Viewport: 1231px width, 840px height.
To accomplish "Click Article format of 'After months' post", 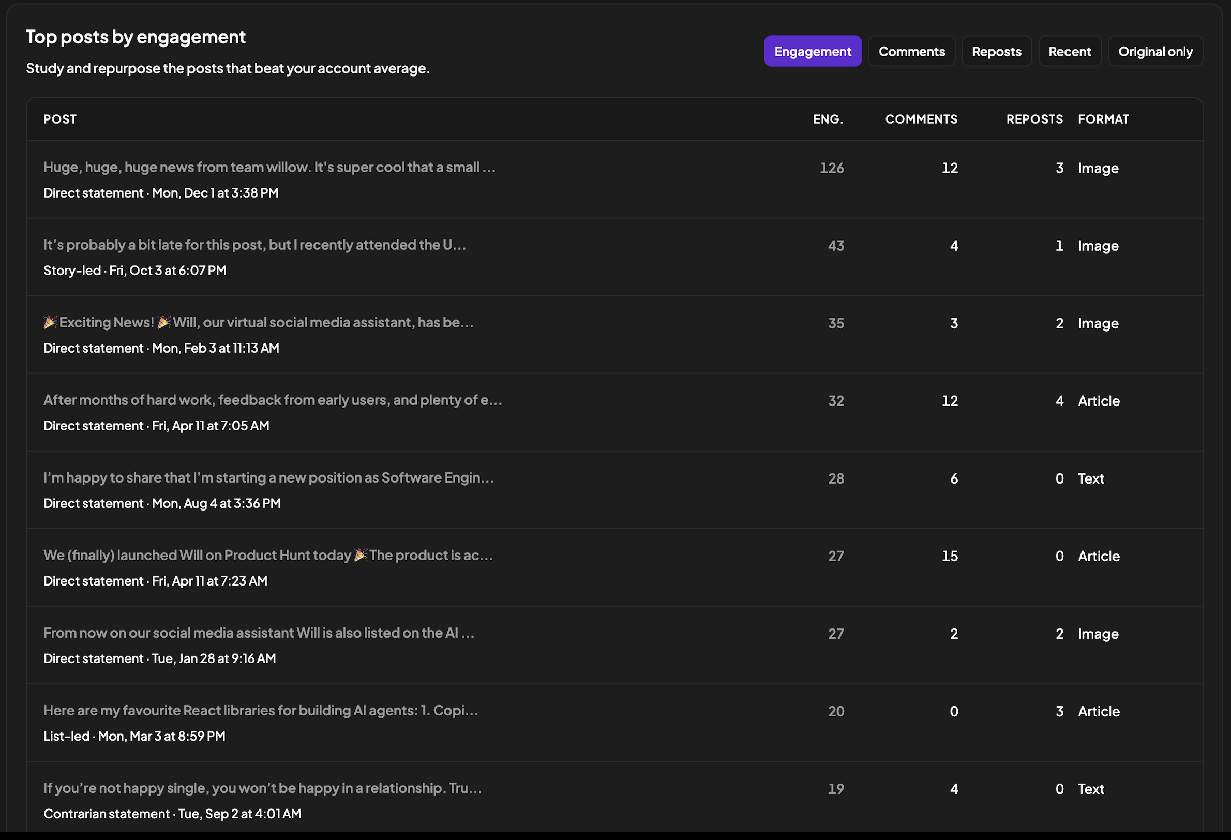I will [1099, 401].
